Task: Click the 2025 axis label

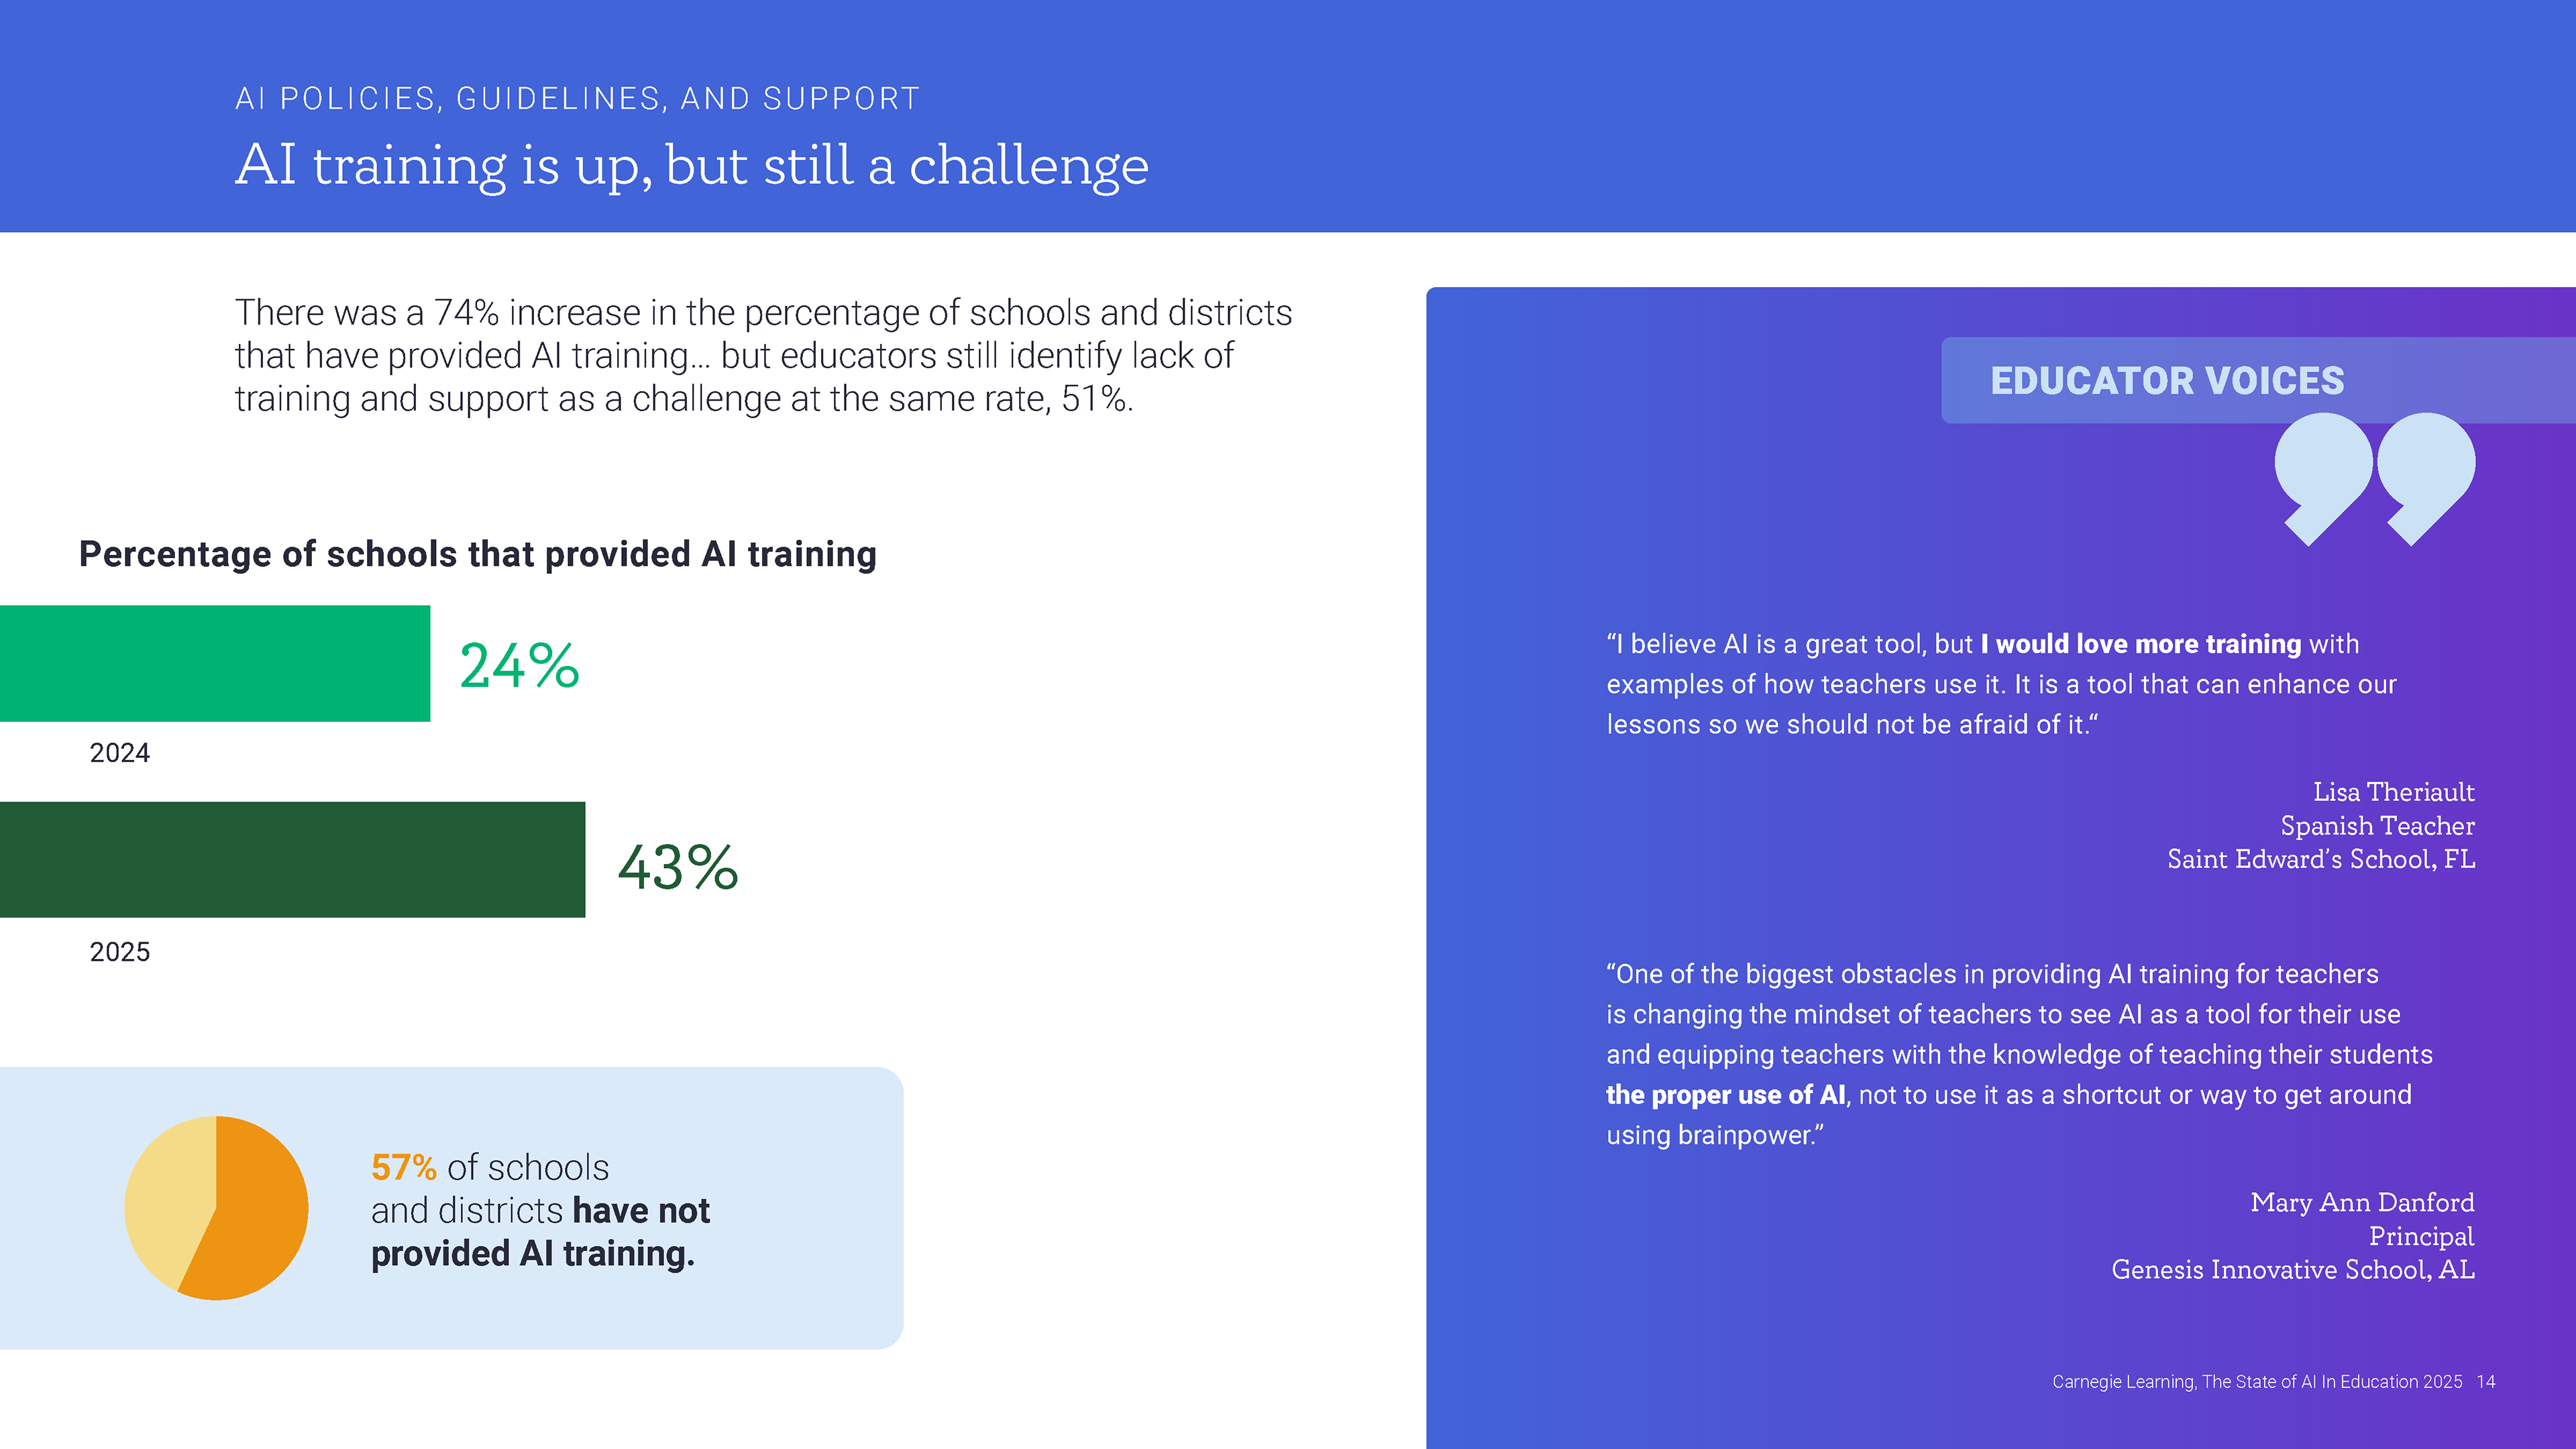Action: pyautogui.click(x=120, y=952)
